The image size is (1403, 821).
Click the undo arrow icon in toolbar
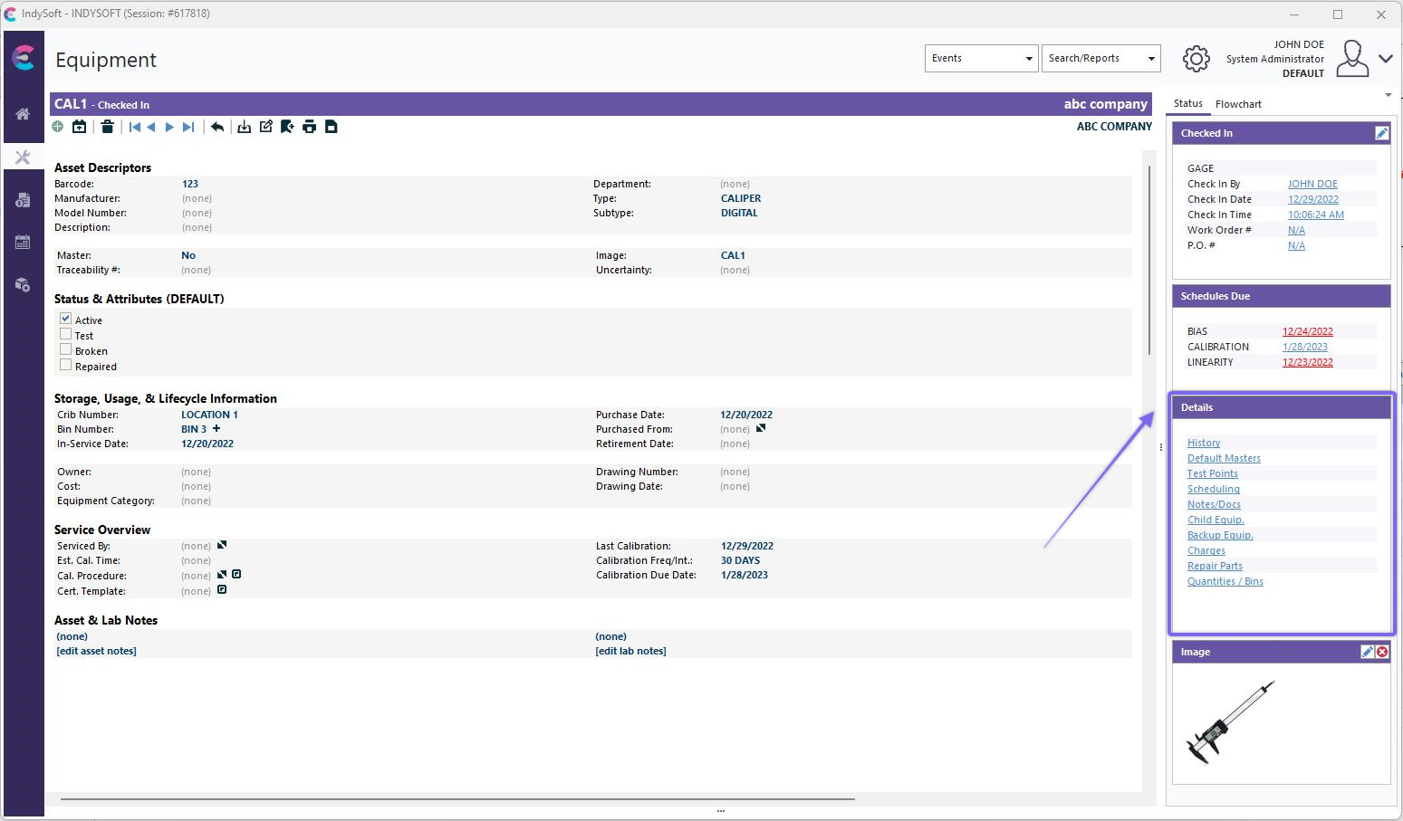click(217, 127)
